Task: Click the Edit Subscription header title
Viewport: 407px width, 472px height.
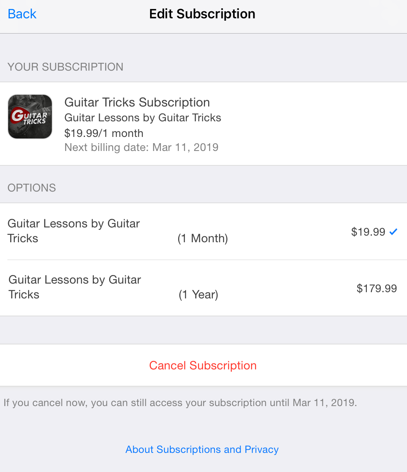Action: (x=202, y=14)
